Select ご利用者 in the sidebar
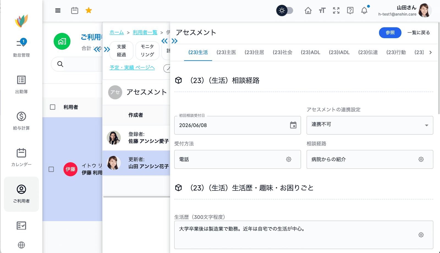Screen dimensions: 440x253 21,194
